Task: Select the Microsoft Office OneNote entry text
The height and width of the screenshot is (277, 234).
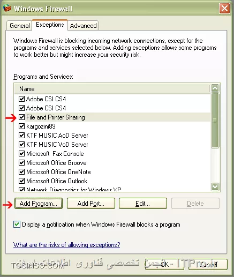Action: point(58,172)
